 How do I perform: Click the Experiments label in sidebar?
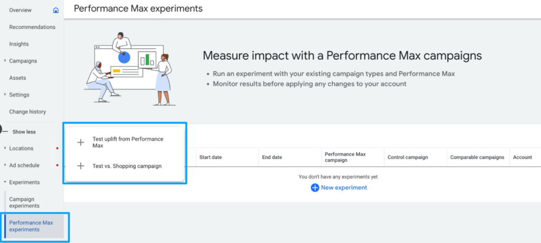(x=24, y=182)
